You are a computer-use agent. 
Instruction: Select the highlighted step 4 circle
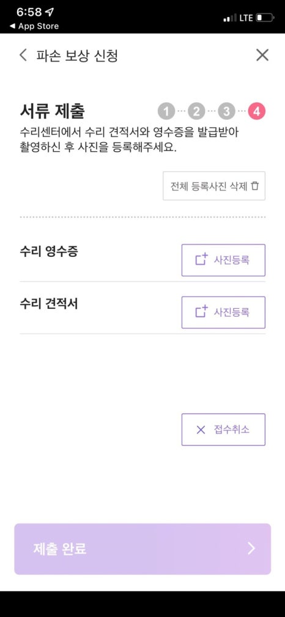click(x=257, y=112)
